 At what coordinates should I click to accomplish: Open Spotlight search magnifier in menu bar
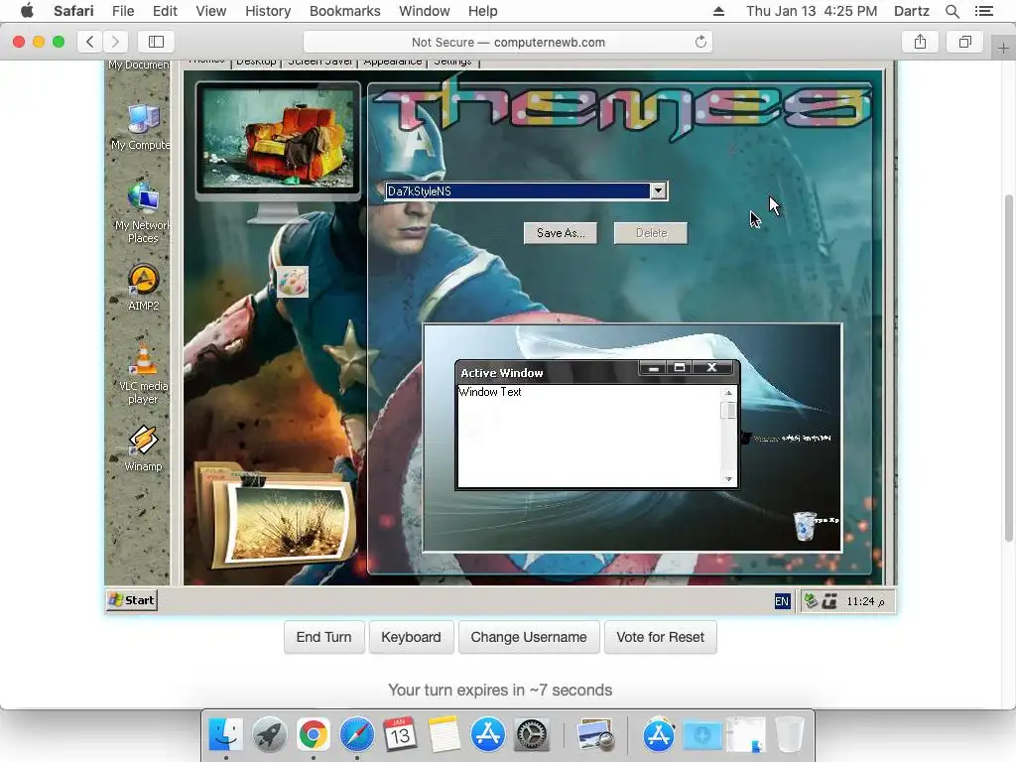(952, 11)
